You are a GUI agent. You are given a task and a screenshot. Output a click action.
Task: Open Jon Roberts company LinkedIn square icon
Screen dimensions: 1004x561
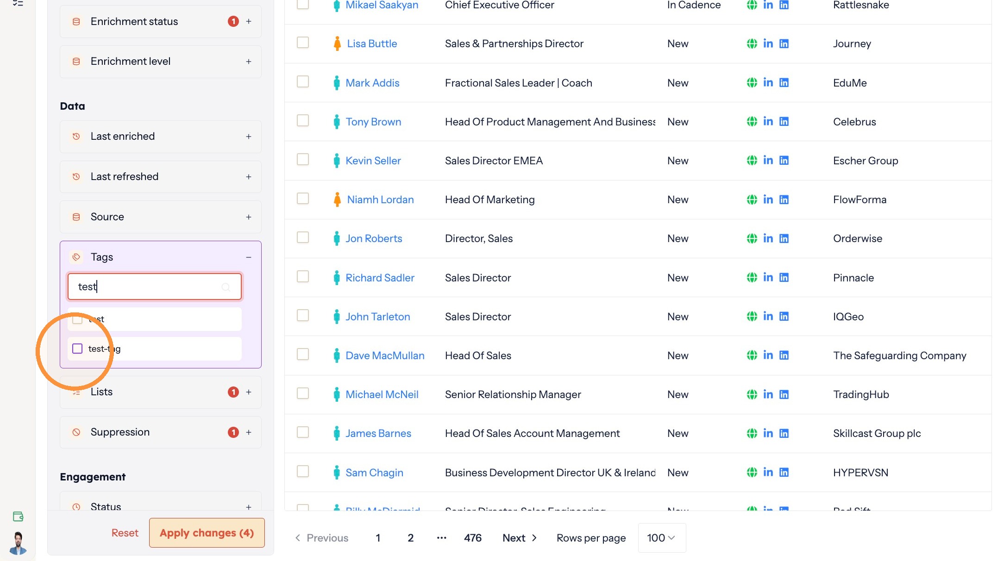784,238
